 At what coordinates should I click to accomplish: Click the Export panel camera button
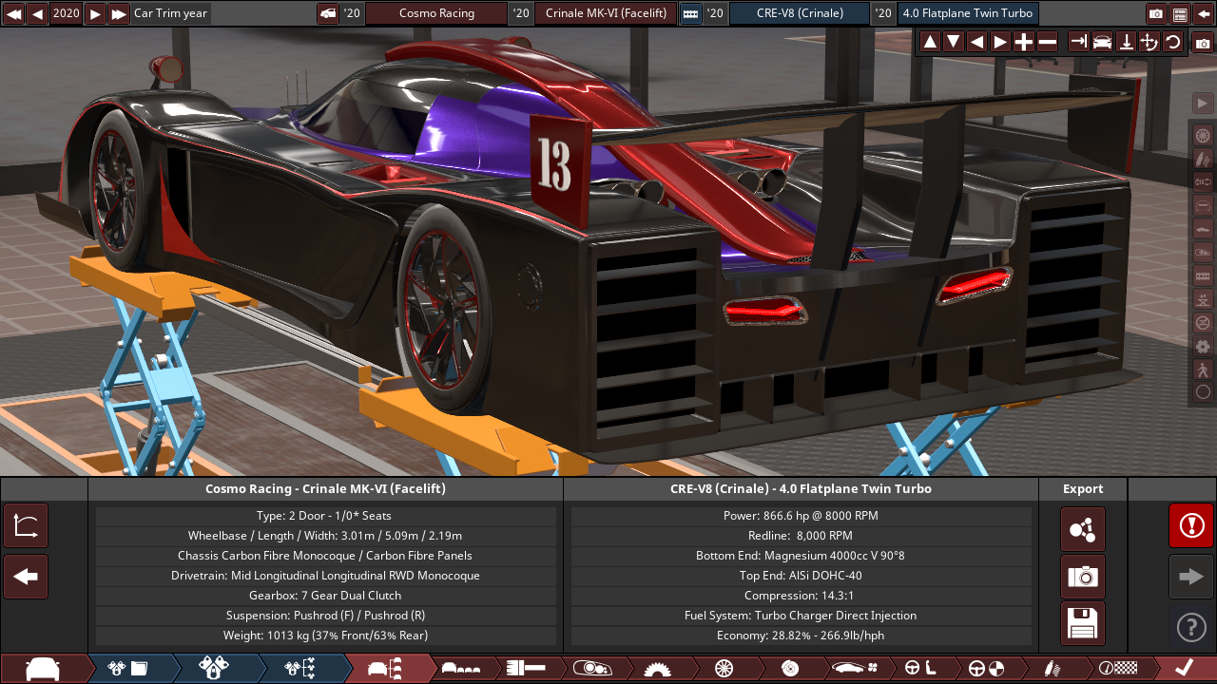(x=1083, y=577)
